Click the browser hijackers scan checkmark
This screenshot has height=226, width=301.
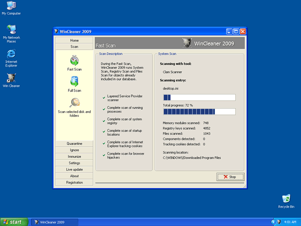click(x=104, y=155)
